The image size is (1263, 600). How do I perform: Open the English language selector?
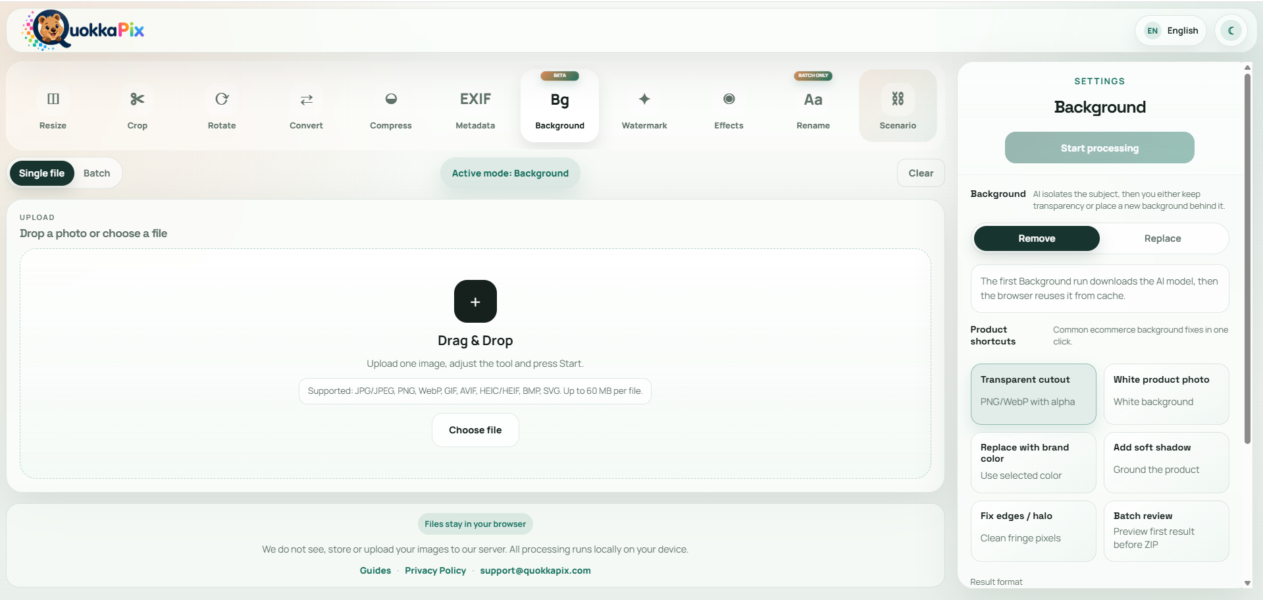click(x=1171, y=30)
